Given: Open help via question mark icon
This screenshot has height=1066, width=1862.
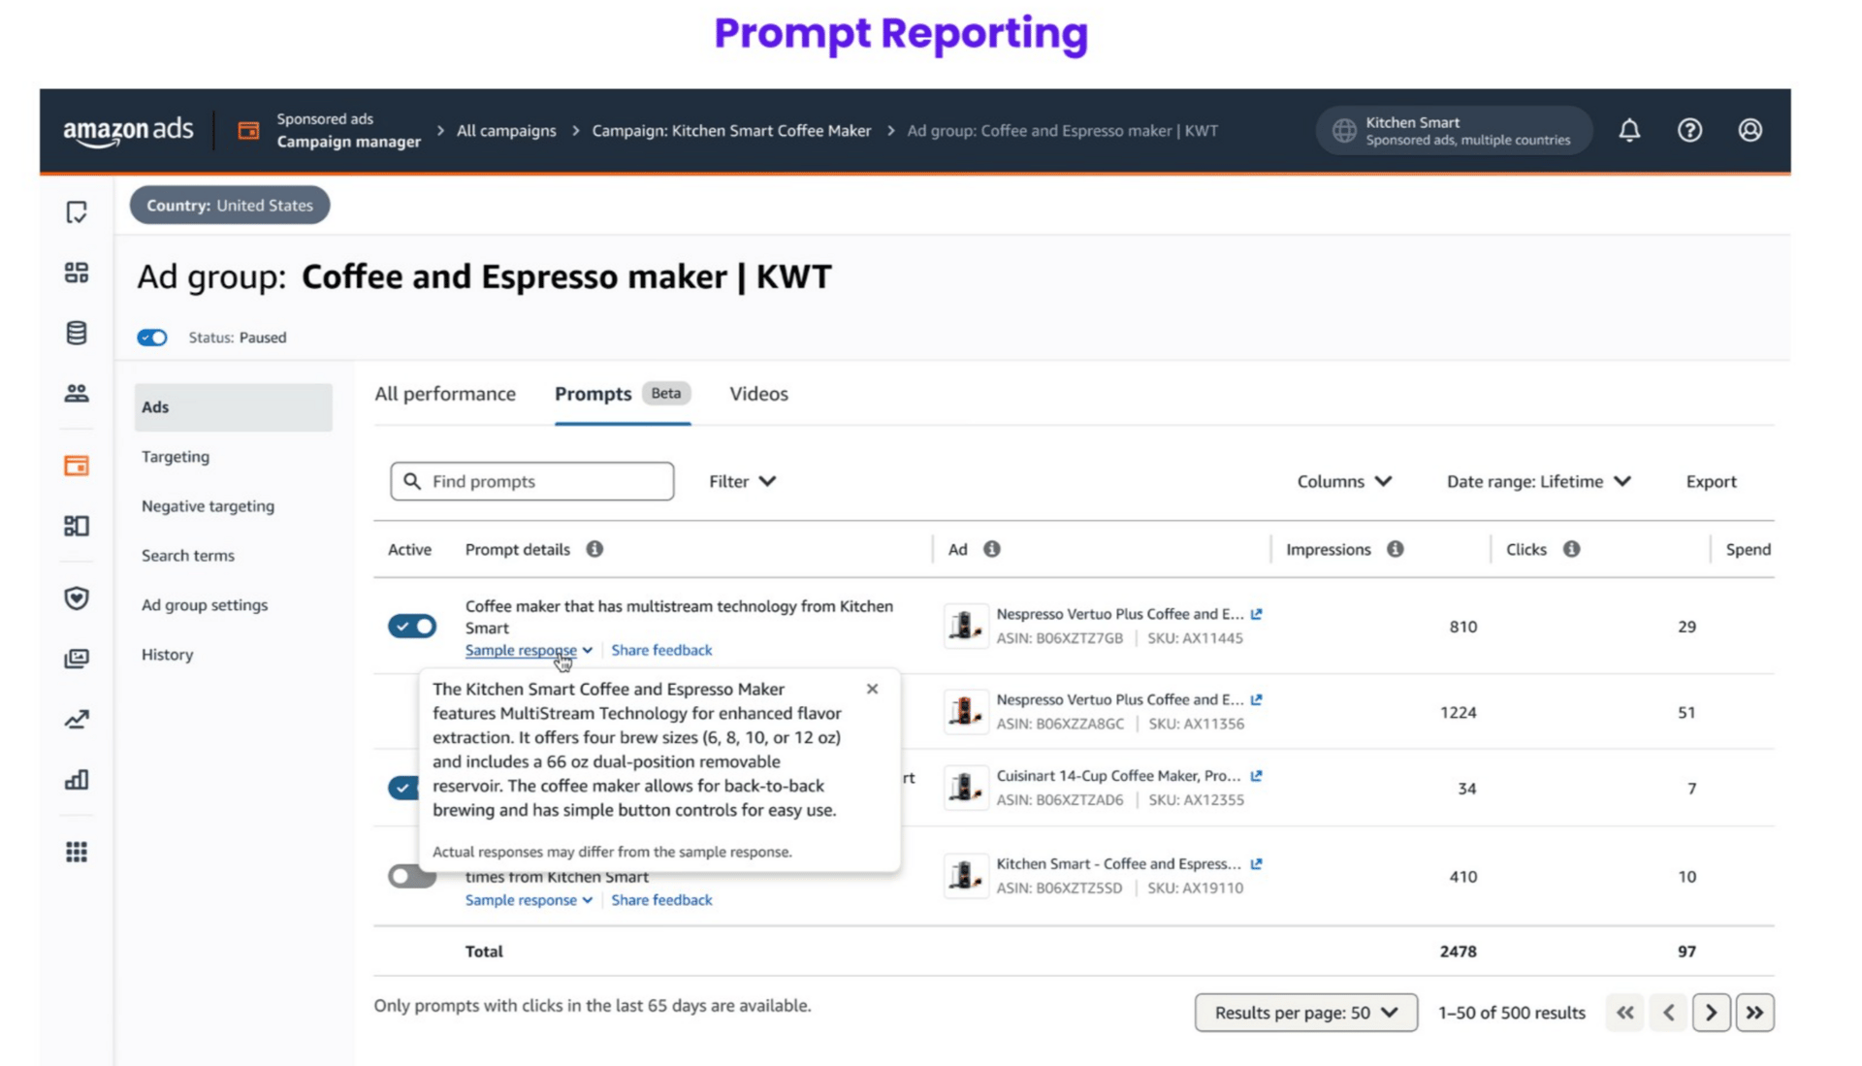Looking at the screenshot, I should click(x=1689, y=130).
